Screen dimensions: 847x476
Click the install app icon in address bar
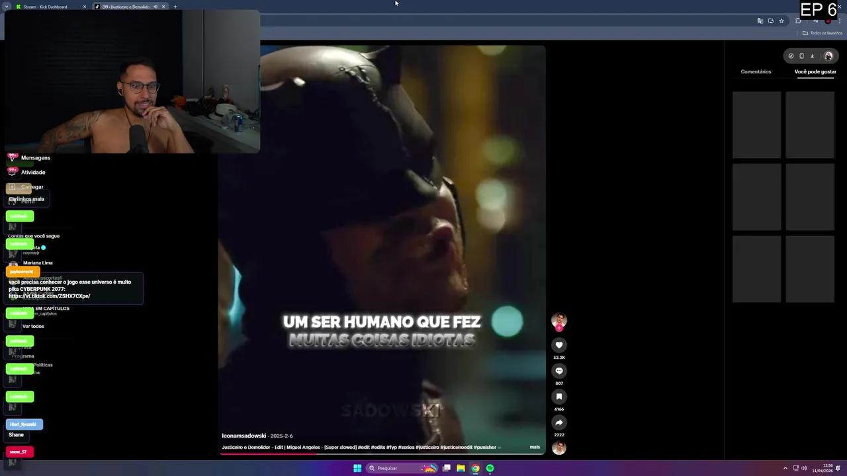tap(771, 21)
